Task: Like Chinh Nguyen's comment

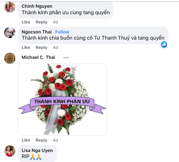Action: click(x=26, y=22)
